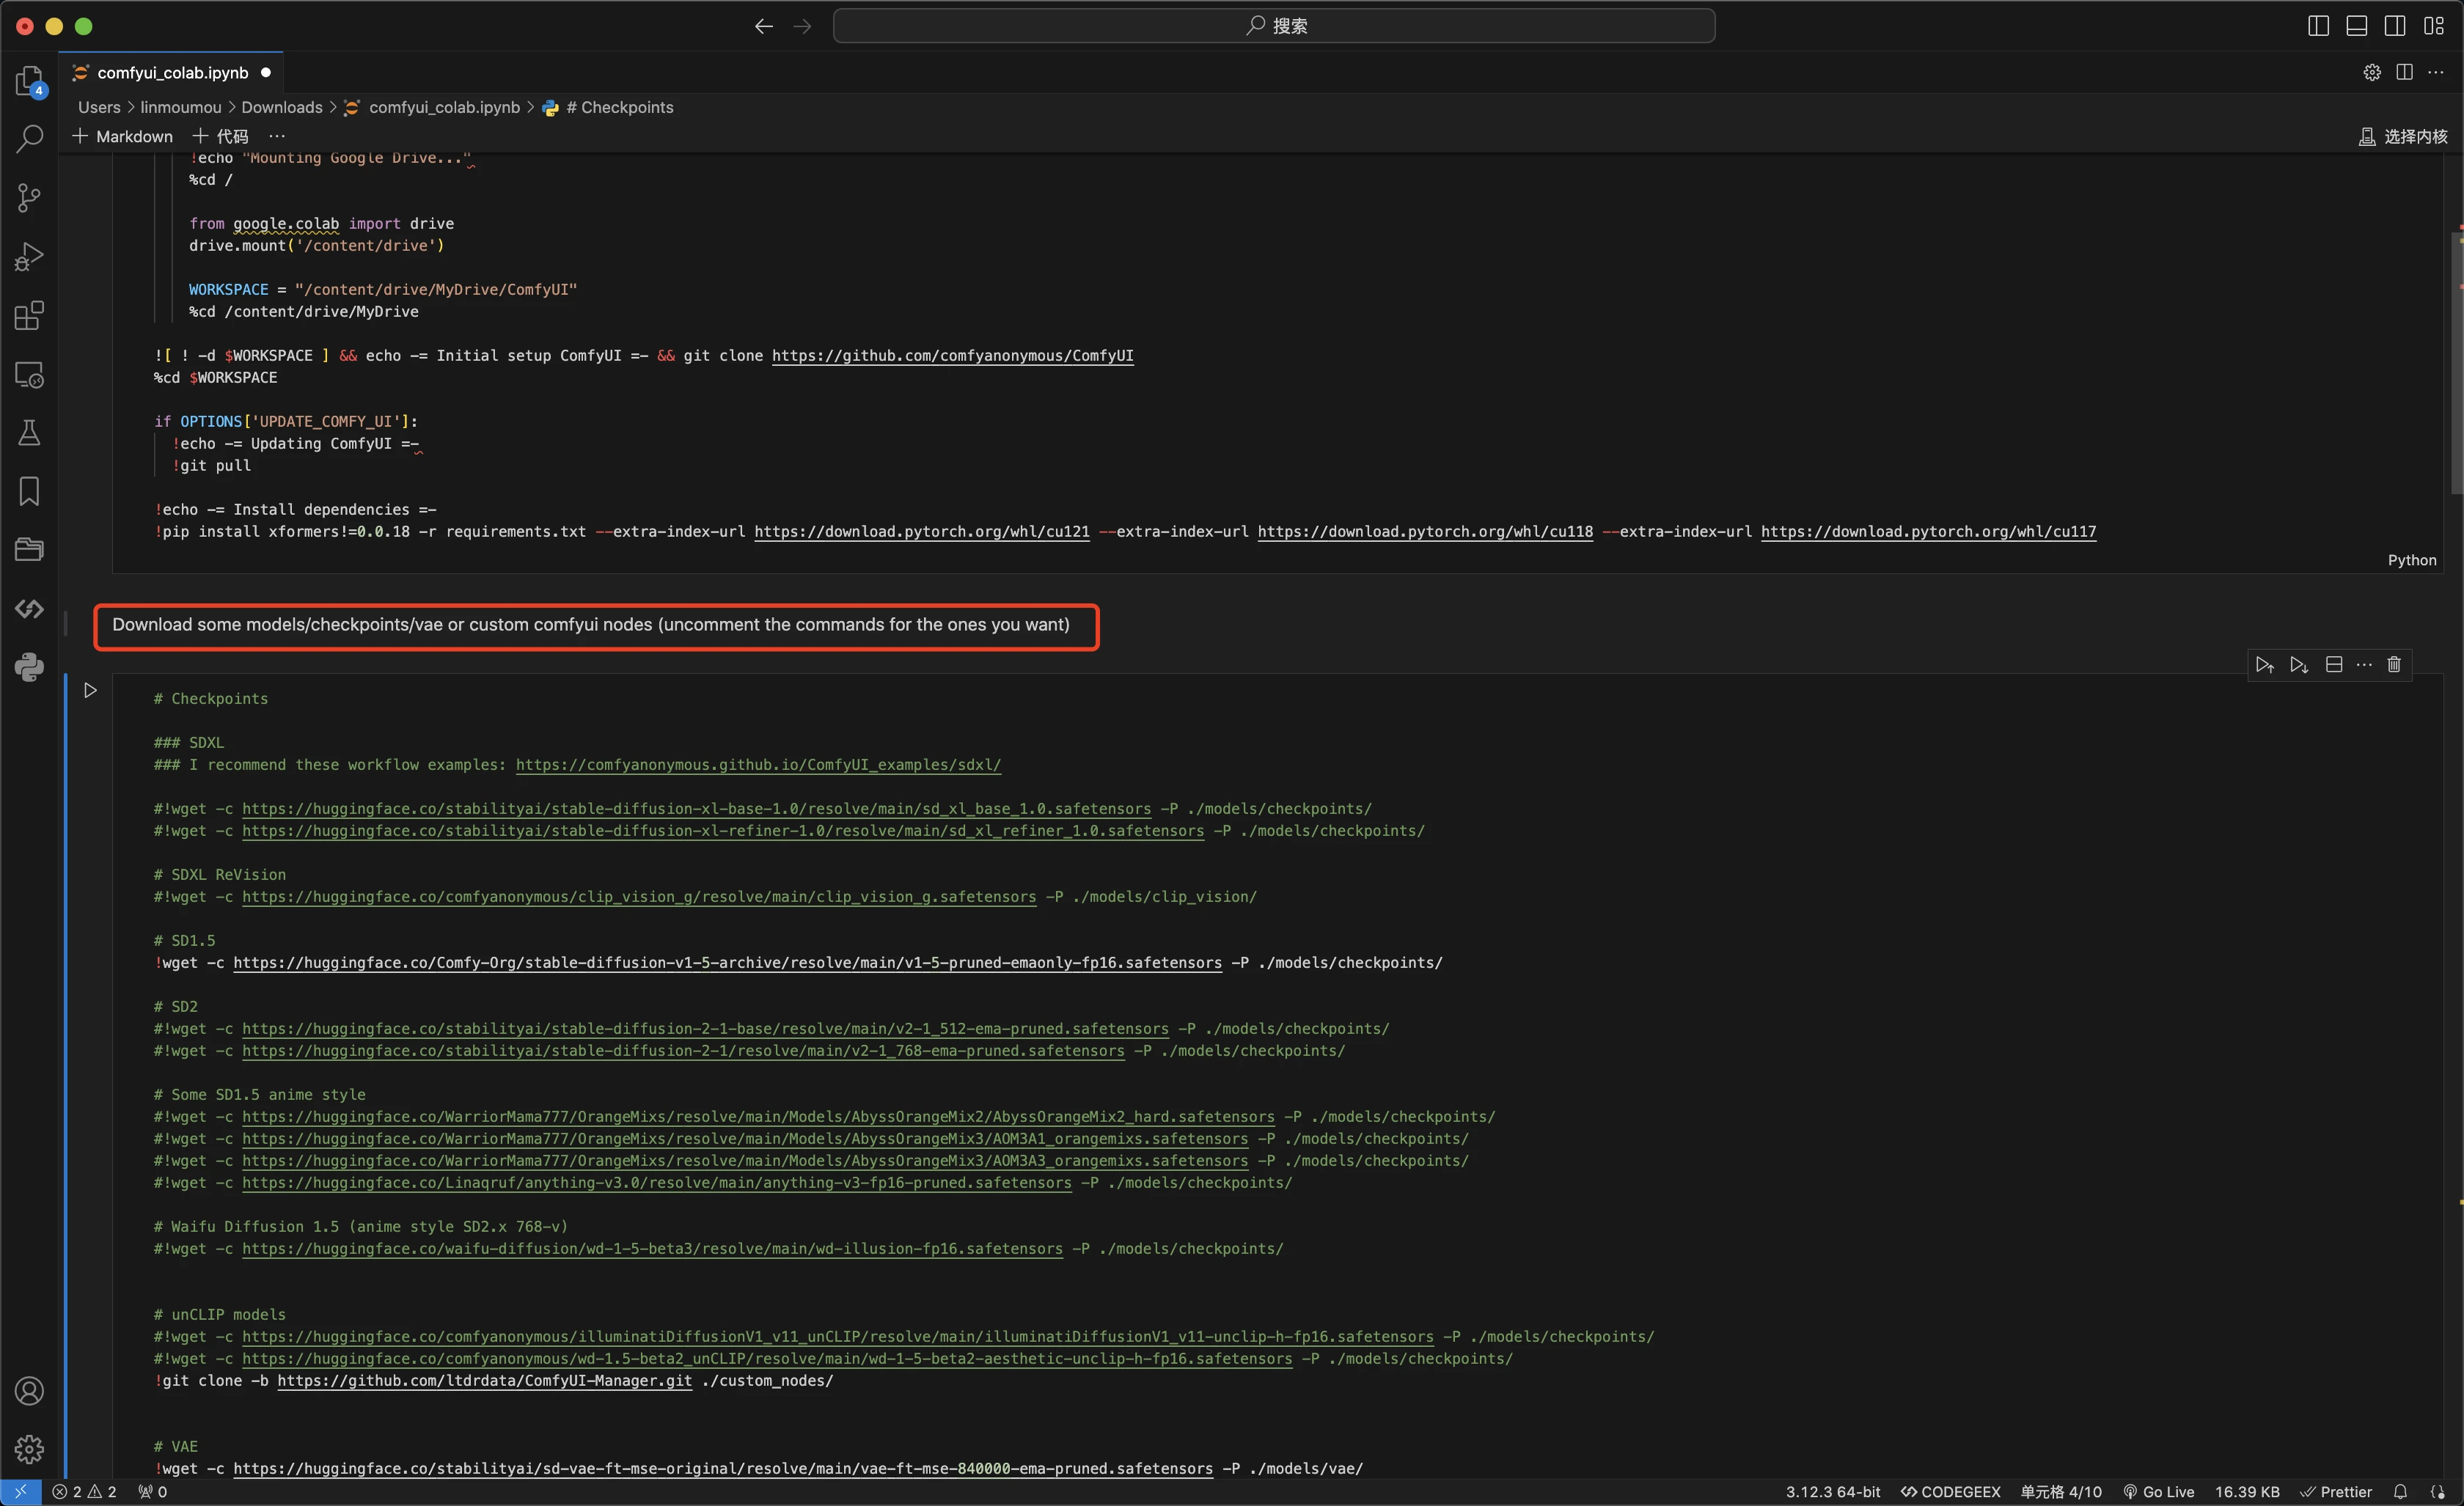Go forward with right arrow in title bar
2464x1506 pixels.
(802, 26)
